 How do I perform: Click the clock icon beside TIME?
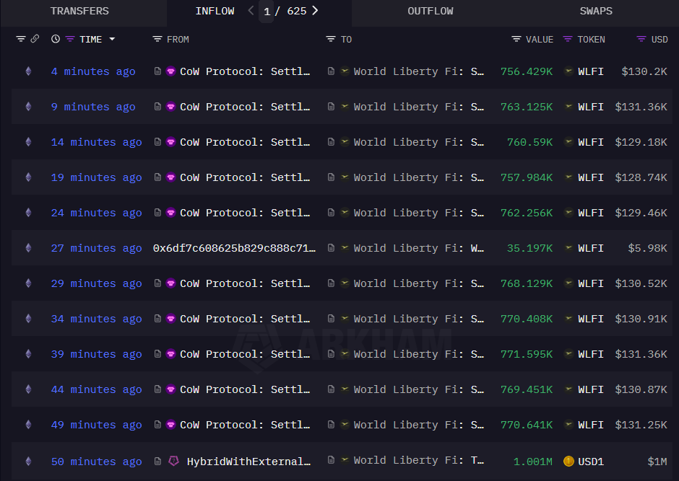(56, 39)
